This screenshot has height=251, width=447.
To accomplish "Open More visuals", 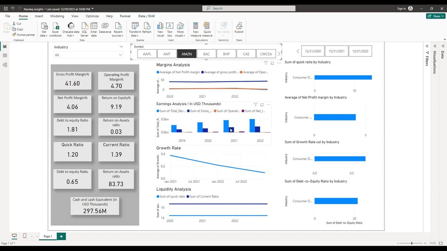I will point(180,30).
